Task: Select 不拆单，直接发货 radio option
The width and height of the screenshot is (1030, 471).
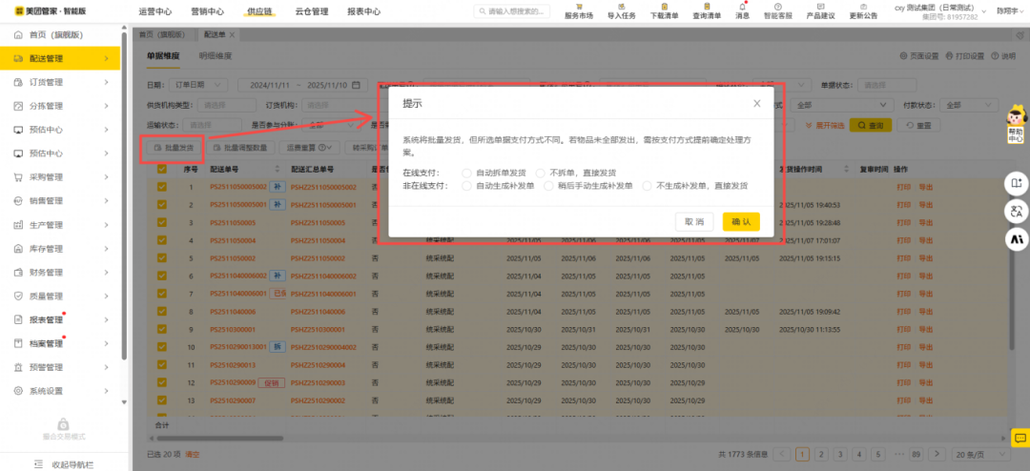Action: pos(541,173)
